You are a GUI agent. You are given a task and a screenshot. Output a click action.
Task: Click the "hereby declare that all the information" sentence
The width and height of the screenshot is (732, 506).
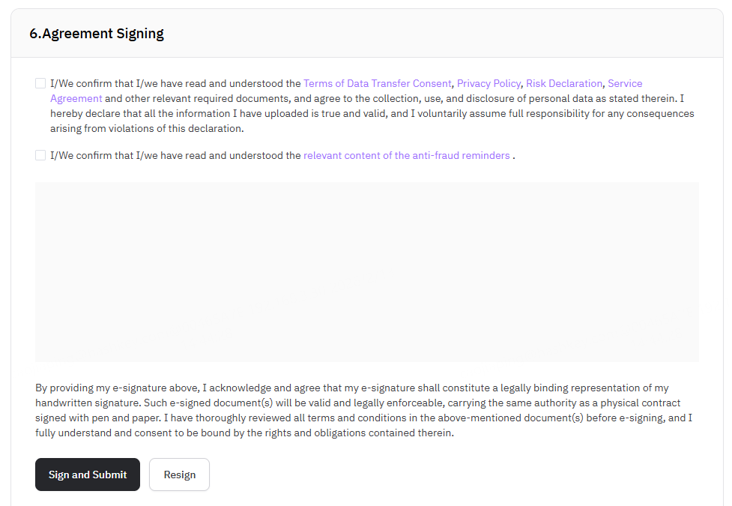[x=150, y=113]
